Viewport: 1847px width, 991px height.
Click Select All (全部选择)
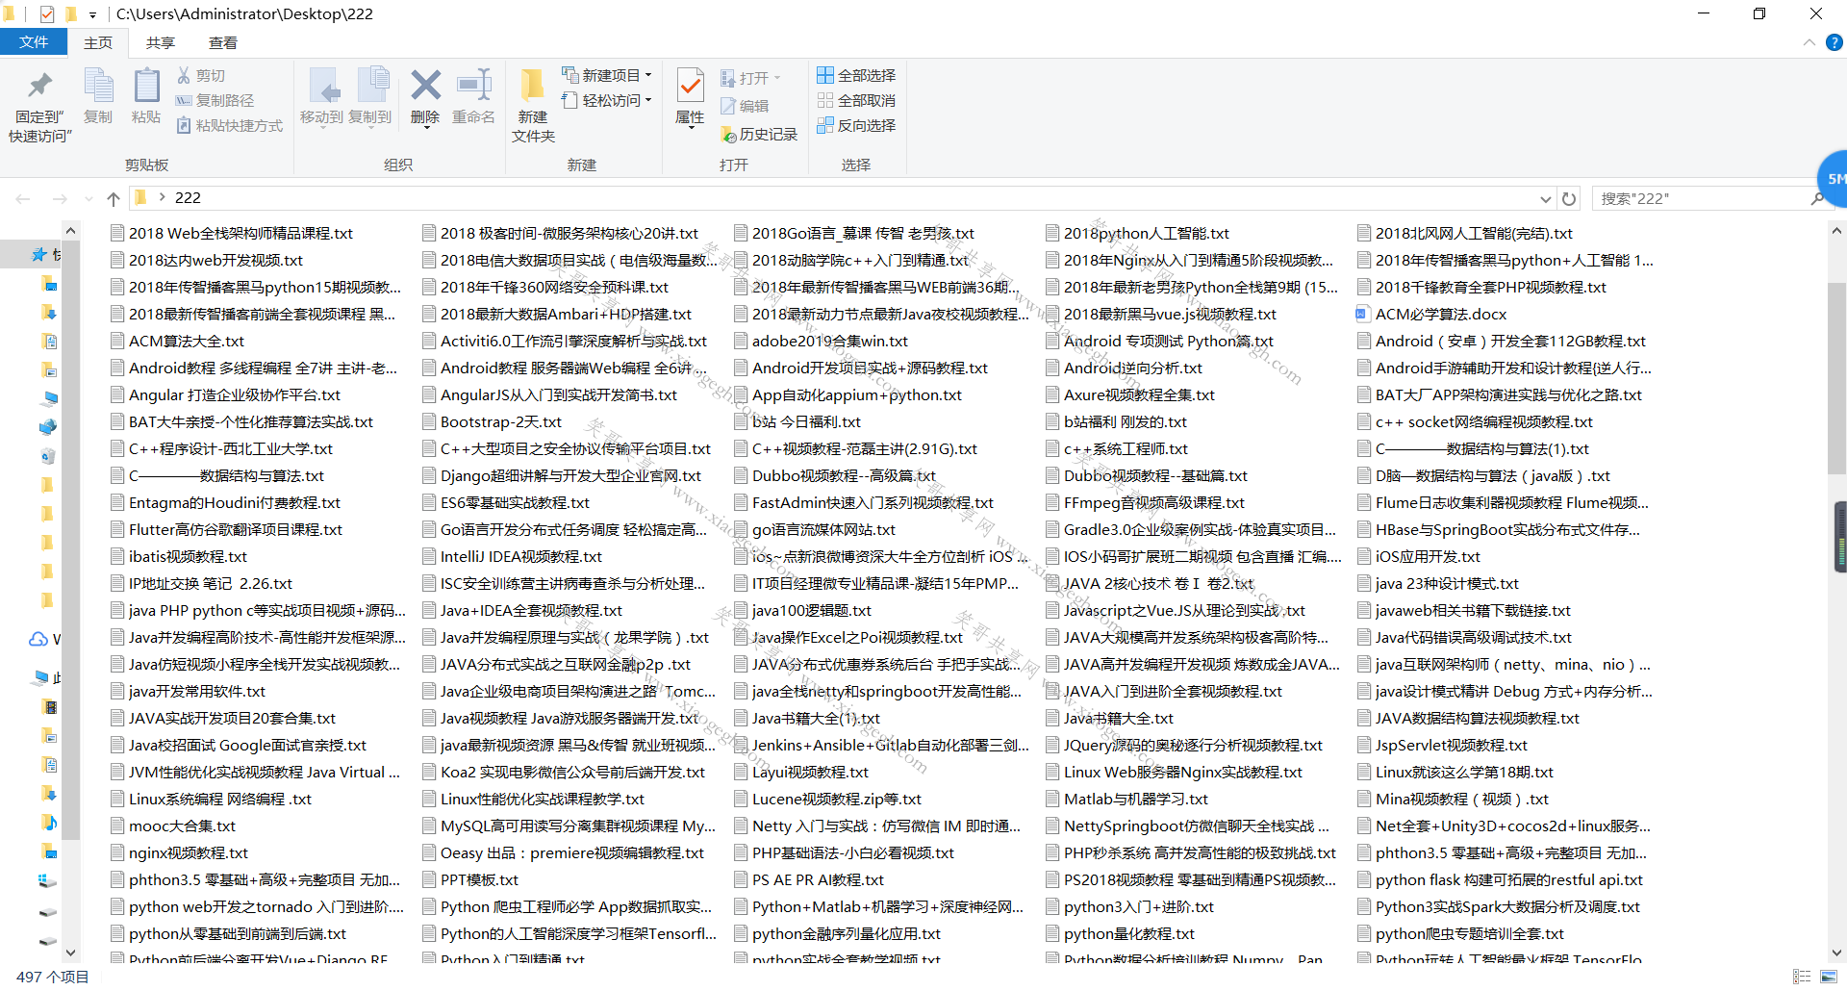click(856, 75)
